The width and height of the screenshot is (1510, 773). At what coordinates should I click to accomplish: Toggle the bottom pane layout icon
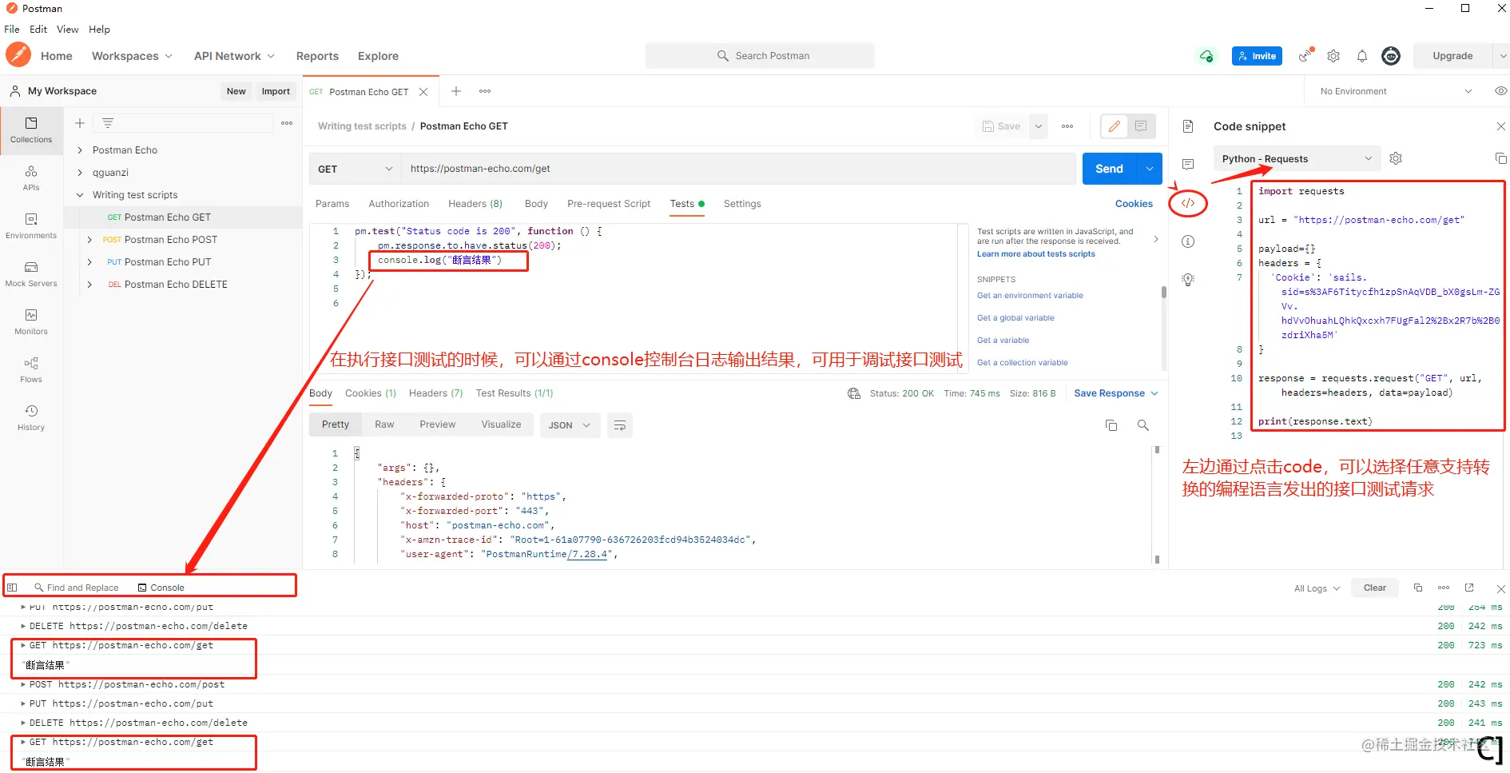coord(12,588)
